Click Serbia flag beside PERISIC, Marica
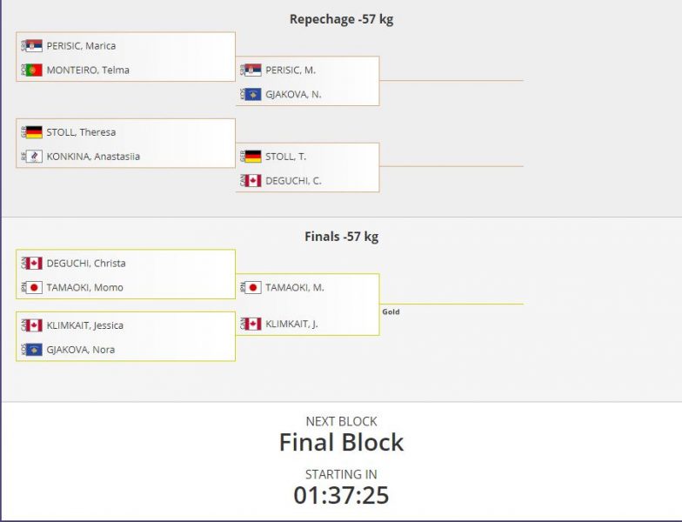 click(x=34, y=45)
